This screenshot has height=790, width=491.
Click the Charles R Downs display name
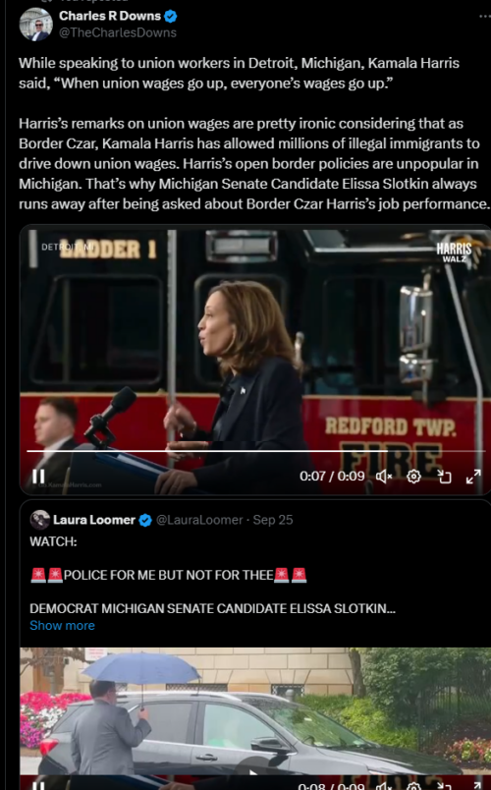[110, 16]
